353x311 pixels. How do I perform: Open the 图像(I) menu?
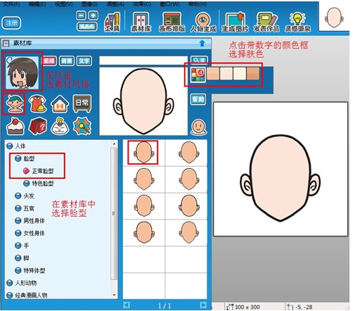tap(89, 4)
